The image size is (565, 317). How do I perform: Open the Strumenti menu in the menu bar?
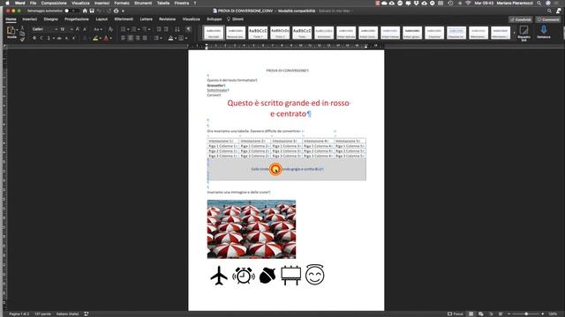point(143,3)
